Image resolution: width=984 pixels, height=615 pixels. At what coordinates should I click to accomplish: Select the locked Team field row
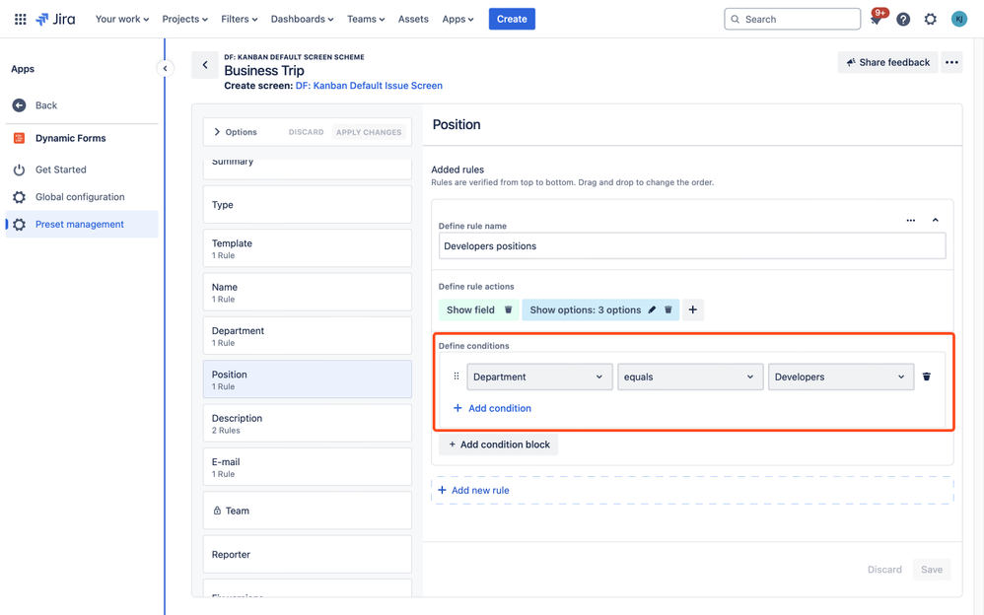point(307,511)
